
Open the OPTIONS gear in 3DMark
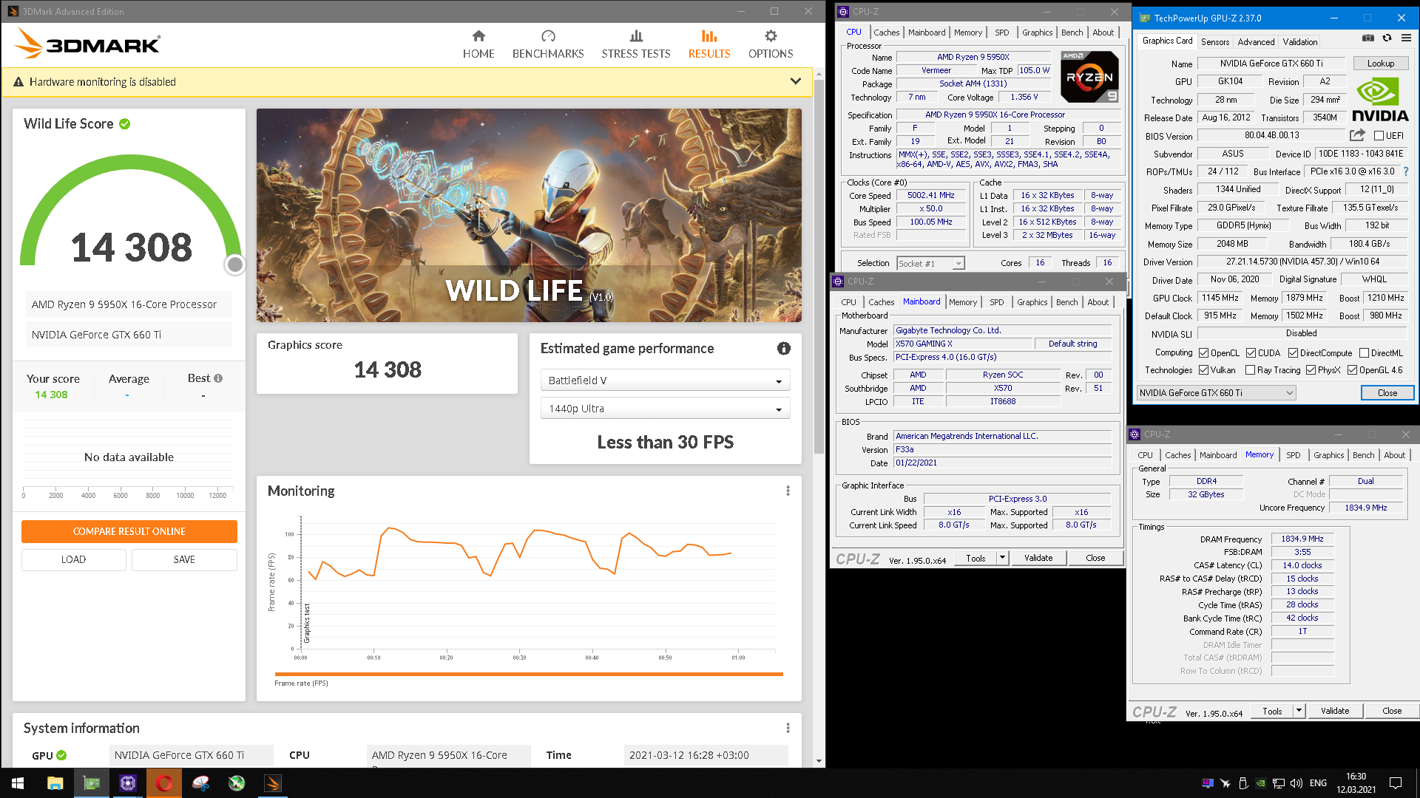pos(771,44)
